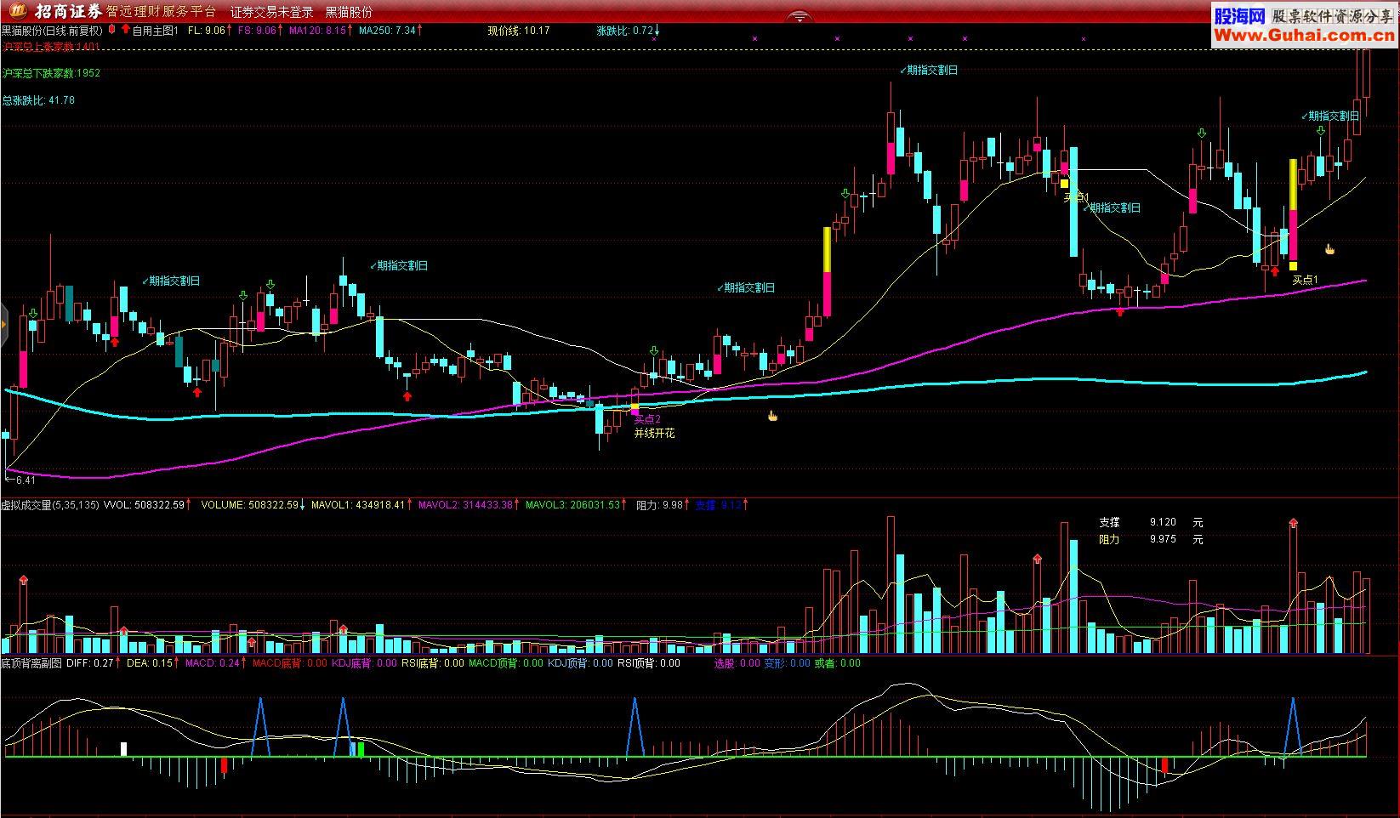Select the 黑猫股份 title bar item
Image resolution: width=1400 pixels, height=818 pixels.
(x=349, y=13)
